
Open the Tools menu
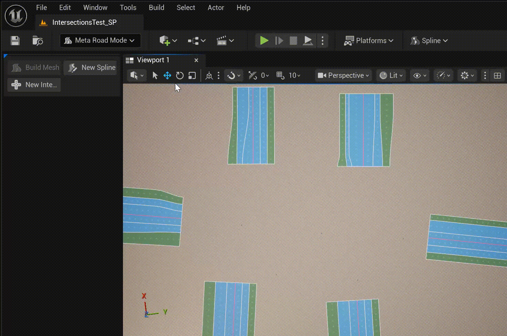pyautogui.click(x=128, y=8)
